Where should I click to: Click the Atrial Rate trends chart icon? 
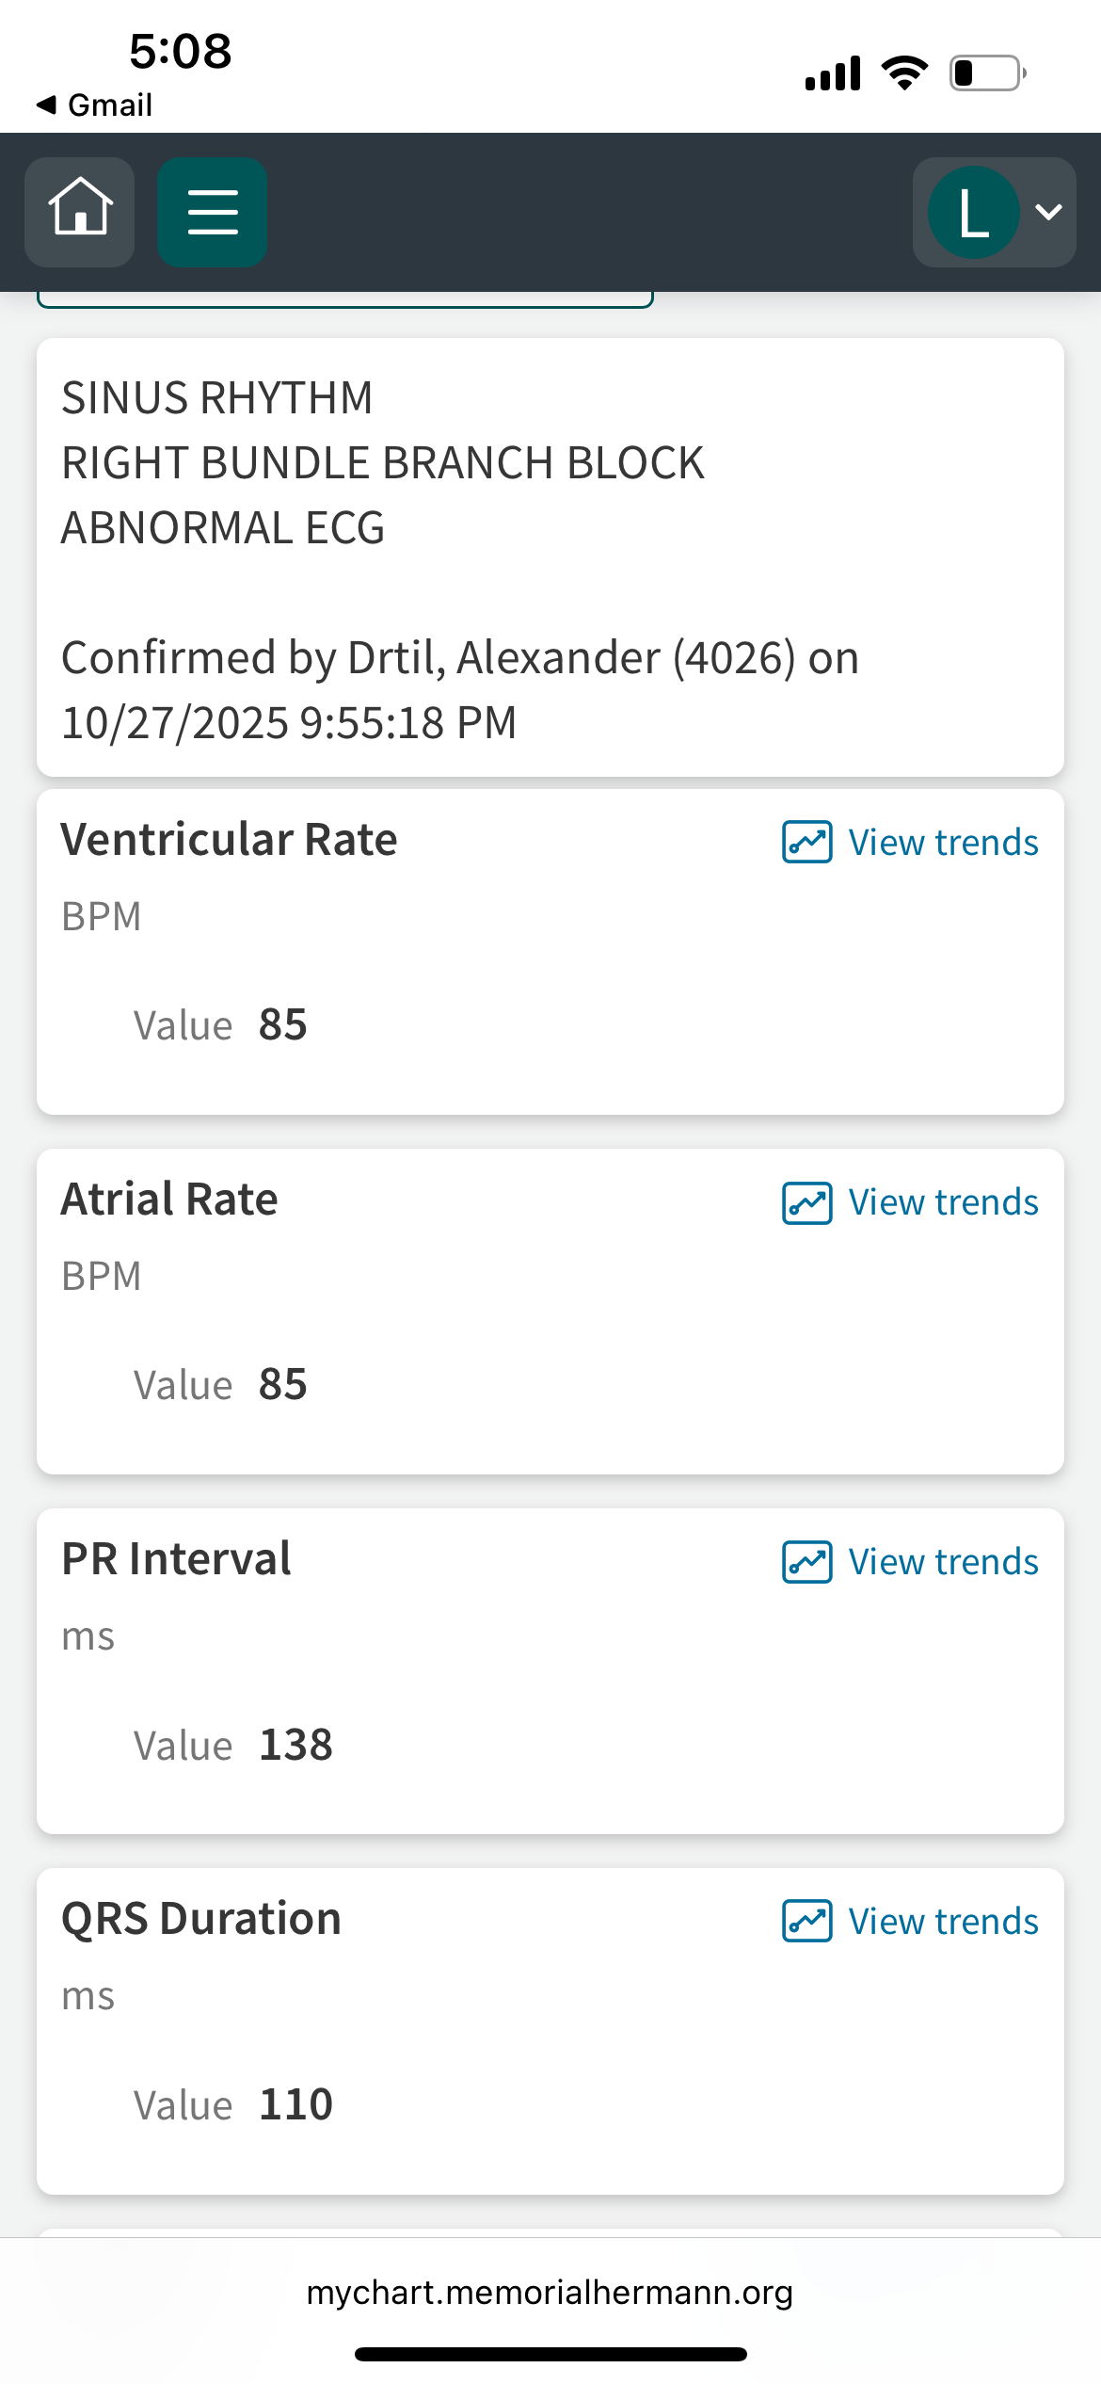click(x=806, y=1202)
